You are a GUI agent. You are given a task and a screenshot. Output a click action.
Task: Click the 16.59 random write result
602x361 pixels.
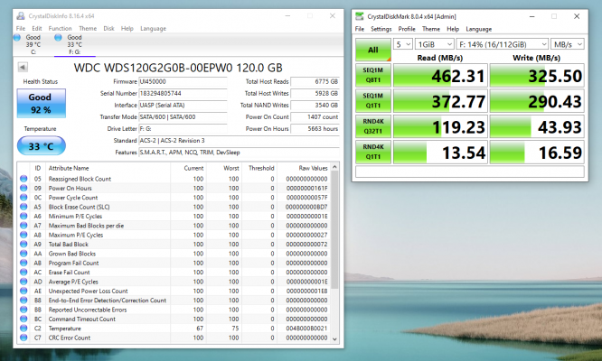(x=537, y=153)
